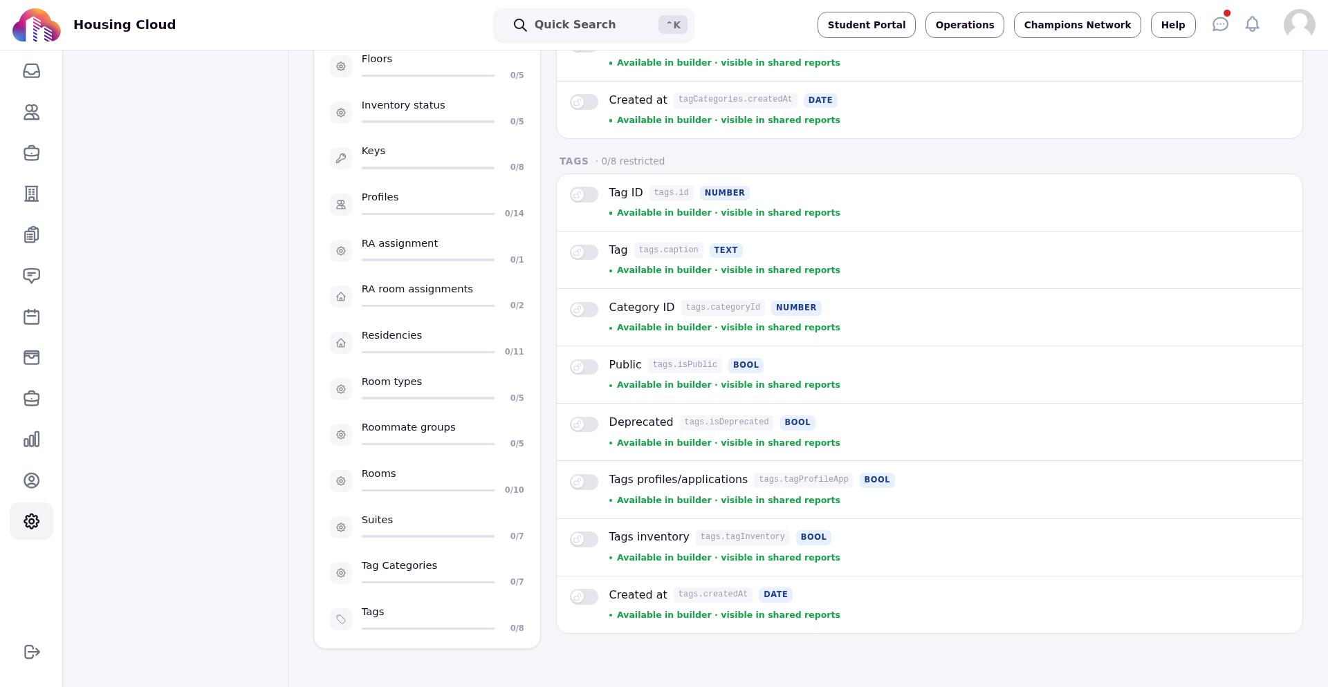Click the DATE badge on tags.createdAt row

775,594
